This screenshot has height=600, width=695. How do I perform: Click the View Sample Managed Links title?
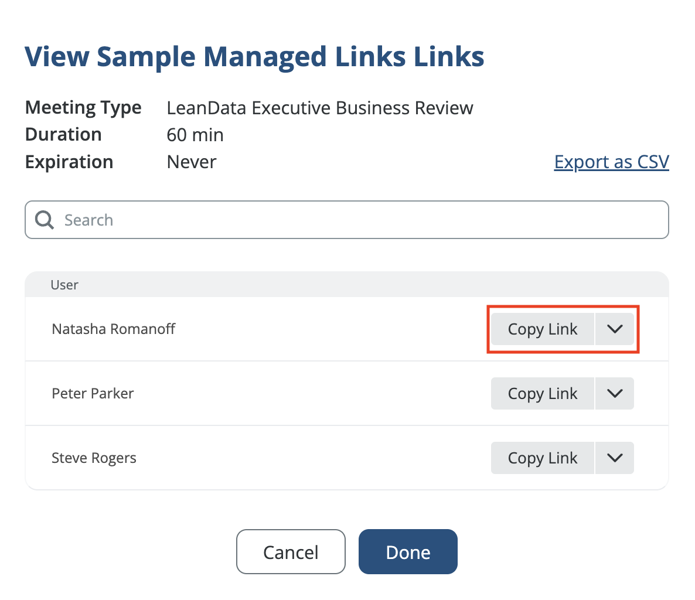[254, 57]
